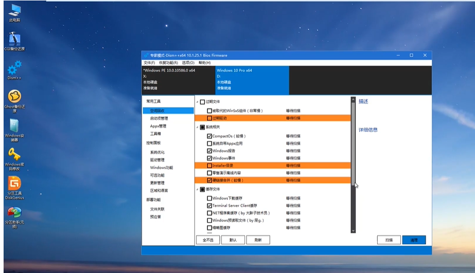Uncheck the Windows事件 checkbox
The image size is (475, 273).
209,158
